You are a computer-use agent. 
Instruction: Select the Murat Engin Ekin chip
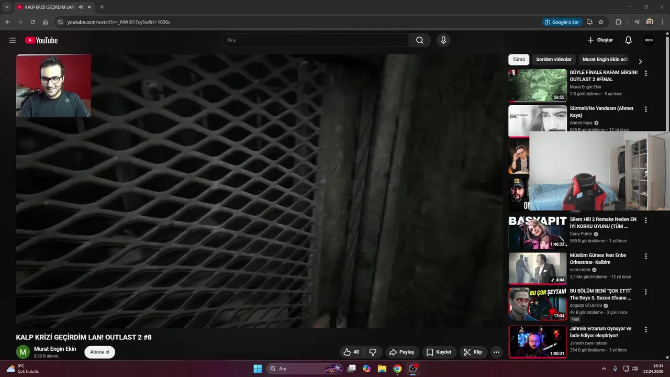(605, 60)
